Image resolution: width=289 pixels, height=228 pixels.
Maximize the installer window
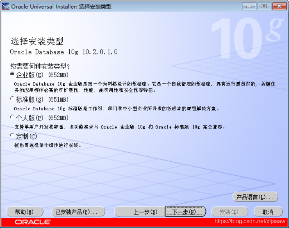pos(264,6)
